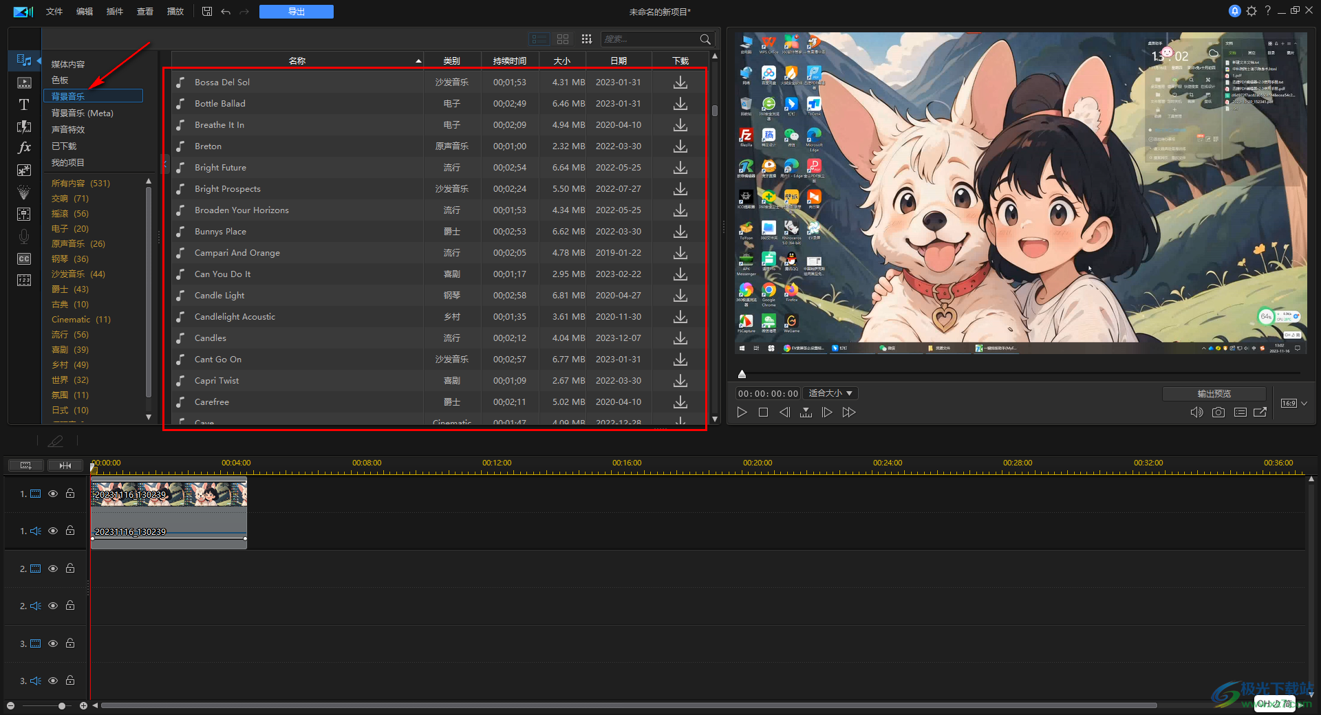This screenshot has height=715, width=1321.
Task: Adjust the timeline zoom slider handle
Action: pyautogui.click(x=62, y=706)
